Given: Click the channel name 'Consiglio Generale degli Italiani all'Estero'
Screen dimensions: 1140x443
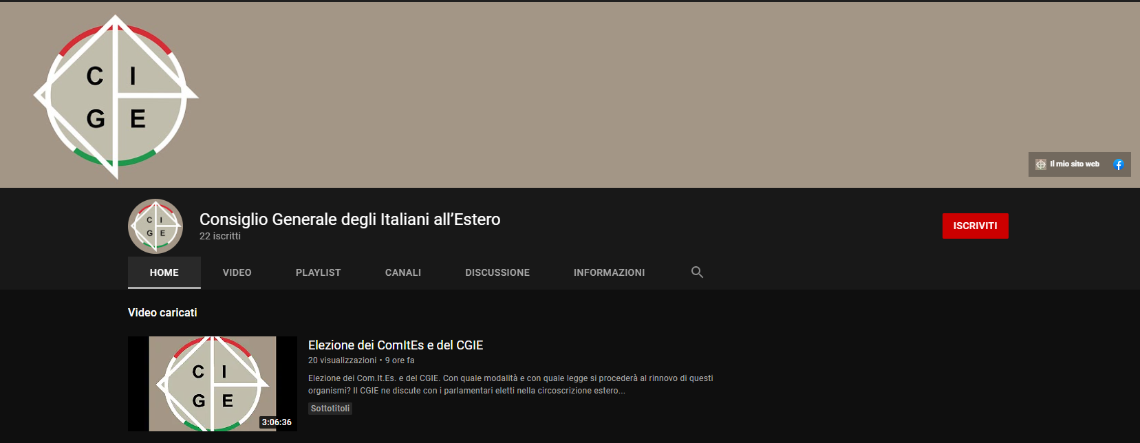Looking at the screenshot, I should click(350, 219).
